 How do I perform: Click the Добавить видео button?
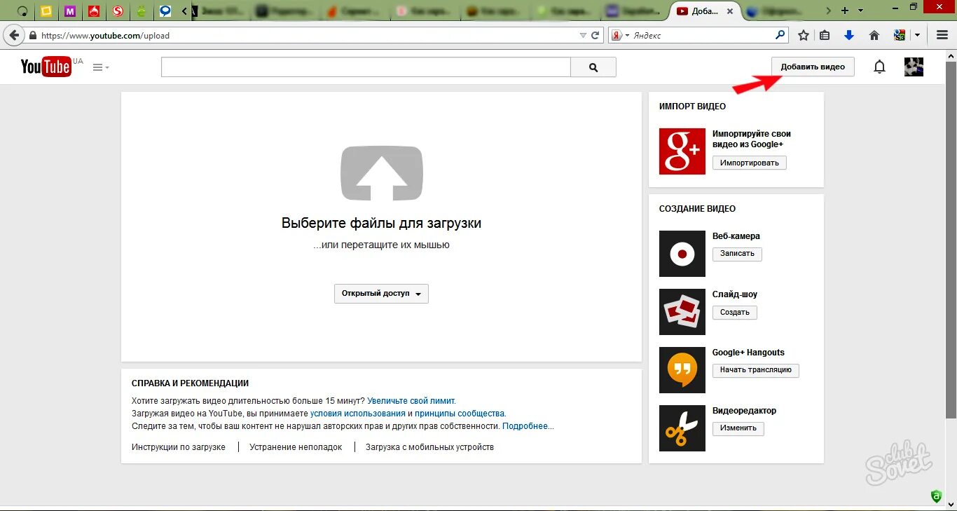click(x=813, y=67)
